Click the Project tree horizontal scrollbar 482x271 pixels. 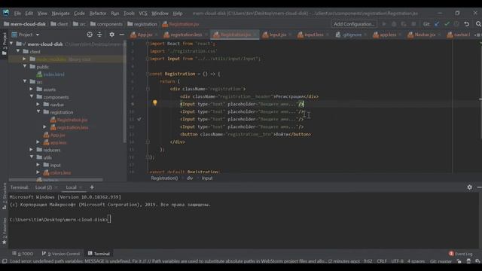coord(56,179)
